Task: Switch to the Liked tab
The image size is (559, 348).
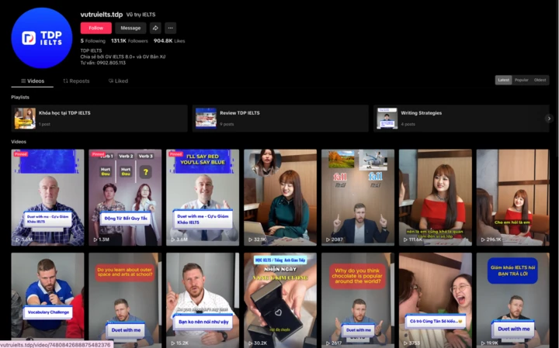Action: (x=118, y=81)
